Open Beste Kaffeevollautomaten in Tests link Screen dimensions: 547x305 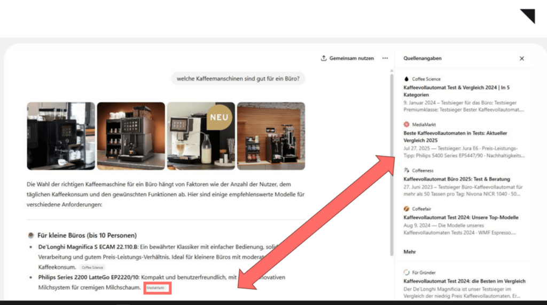[455, 137]
